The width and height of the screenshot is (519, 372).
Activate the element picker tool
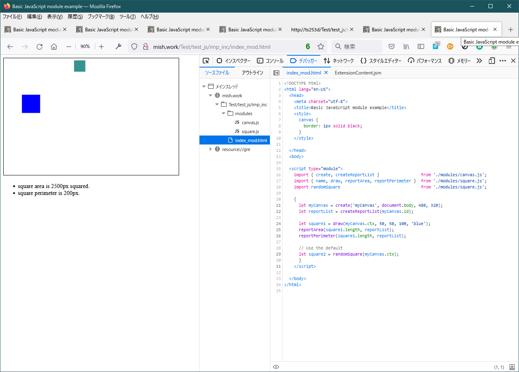coord(206,61)
